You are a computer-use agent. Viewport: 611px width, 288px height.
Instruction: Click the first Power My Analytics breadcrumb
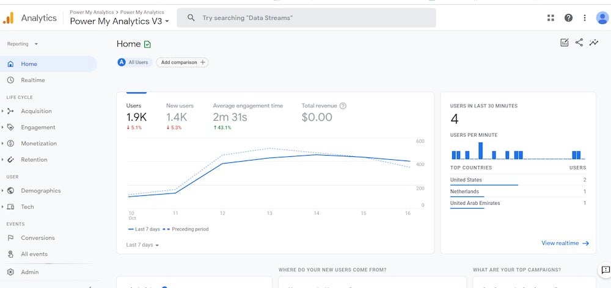[92, 12]
